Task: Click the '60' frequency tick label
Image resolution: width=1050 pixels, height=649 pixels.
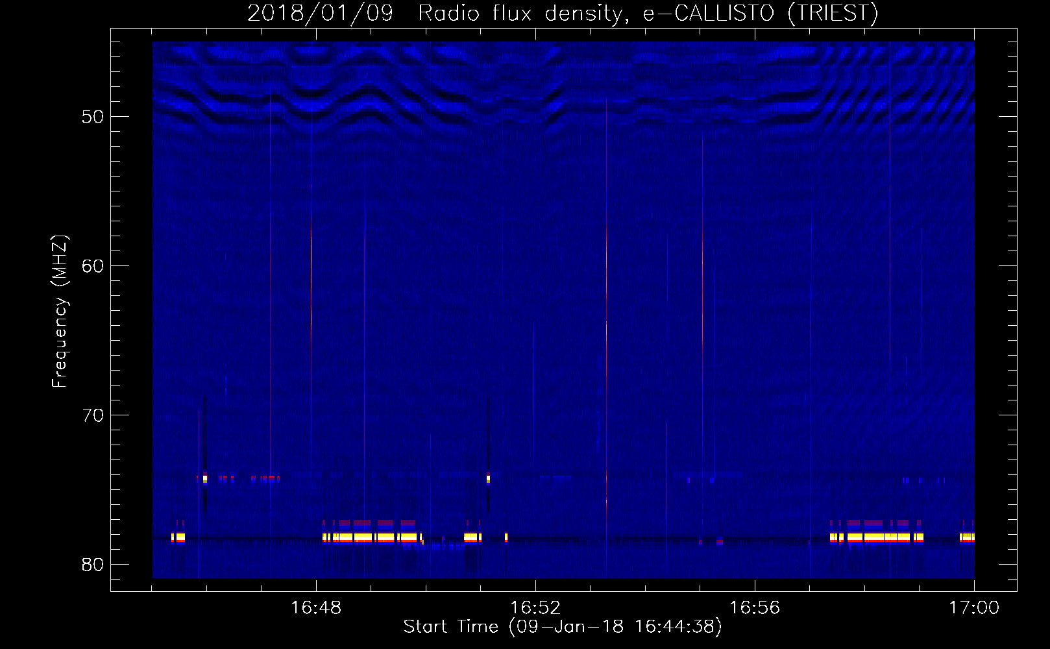Action: [93, 266]
